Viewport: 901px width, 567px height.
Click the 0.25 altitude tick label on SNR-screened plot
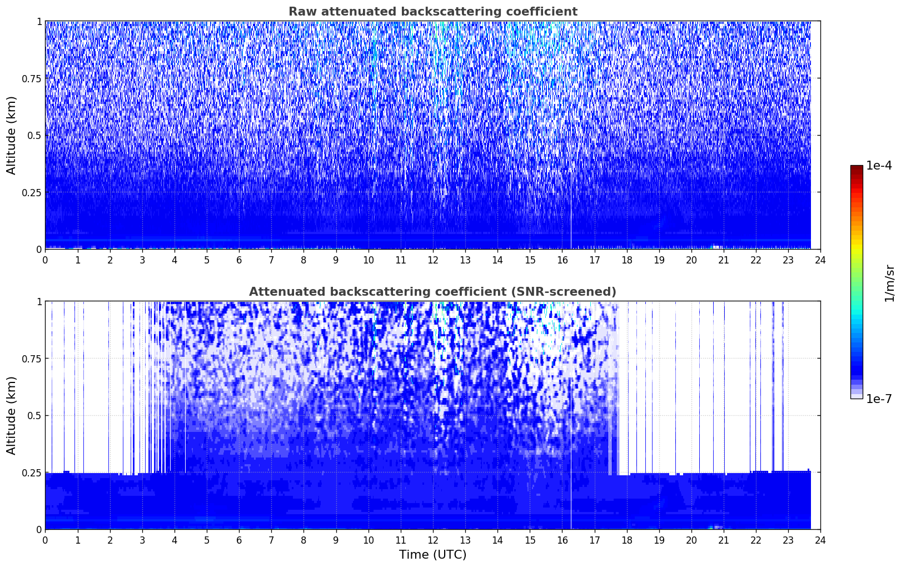tap(29, 472)
